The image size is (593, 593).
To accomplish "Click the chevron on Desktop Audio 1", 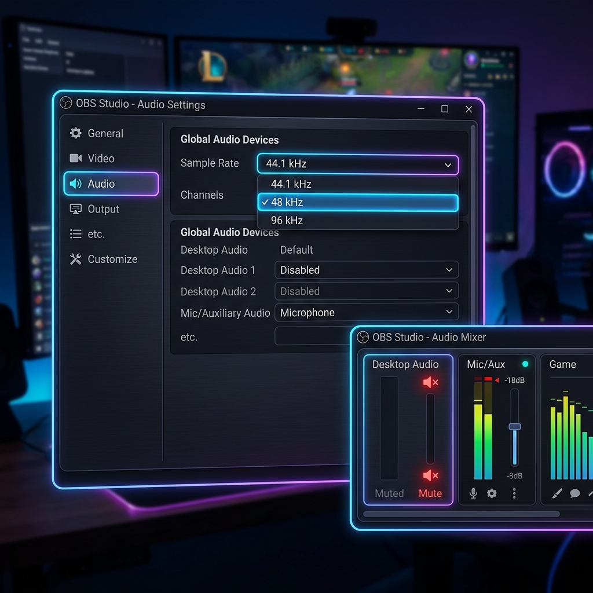I will click(449, 270).
